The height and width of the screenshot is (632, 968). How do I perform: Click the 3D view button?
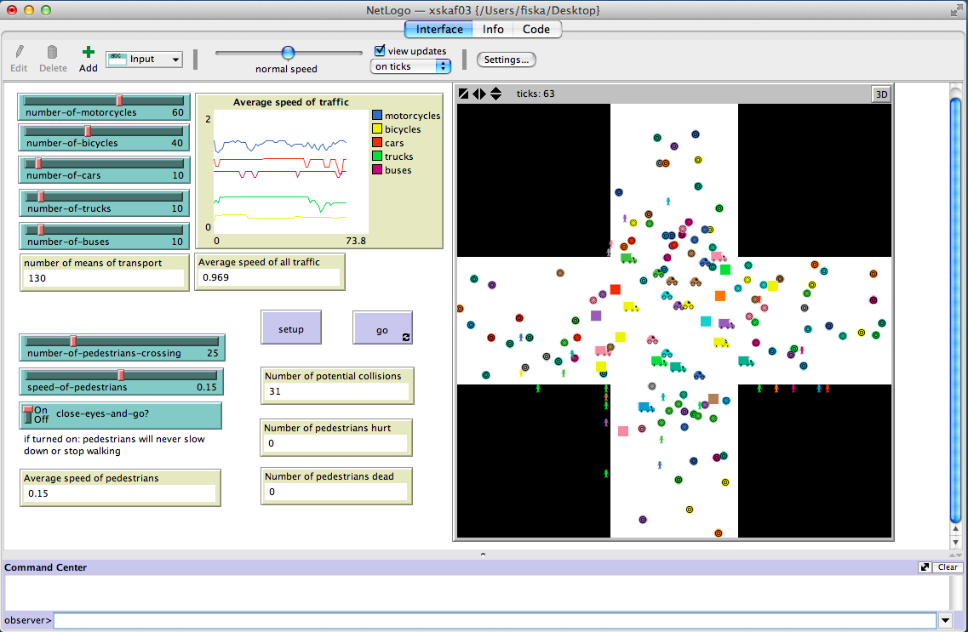tap(881, 94)
